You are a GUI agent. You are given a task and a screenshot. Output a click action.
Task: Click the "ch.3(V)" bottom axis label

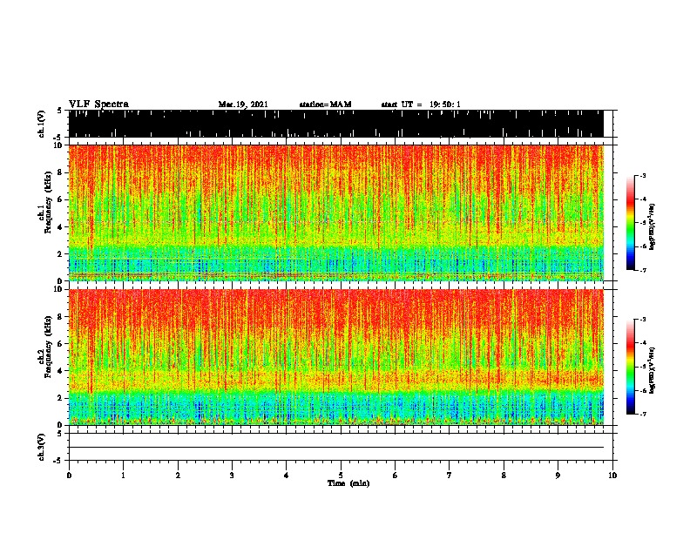(x=42, y=447)
